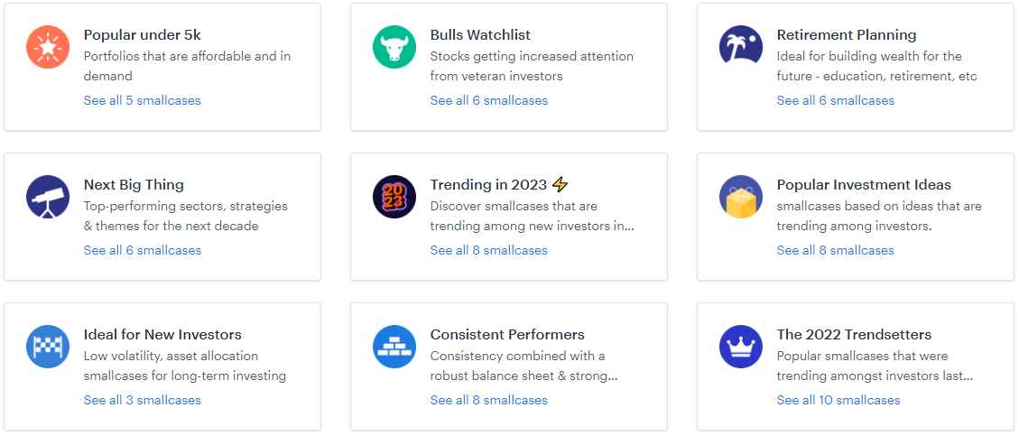
Task: Open See all 8 smallcases under Trending in 2023
Action: click(488, 250)
